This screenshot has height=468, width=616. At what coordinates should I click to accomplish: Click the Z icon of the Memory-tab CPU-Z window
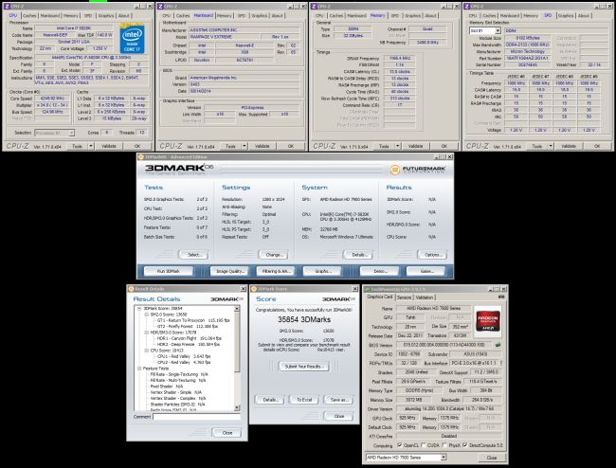point(314,7)
